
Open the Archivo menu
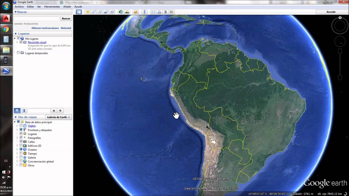19,7
